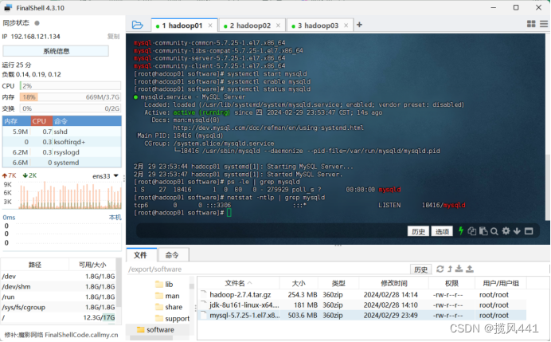The height and width of the screenshot is (342, 551).
Task: Go to parent directory arrow icon
Action: tap(450, 269)
